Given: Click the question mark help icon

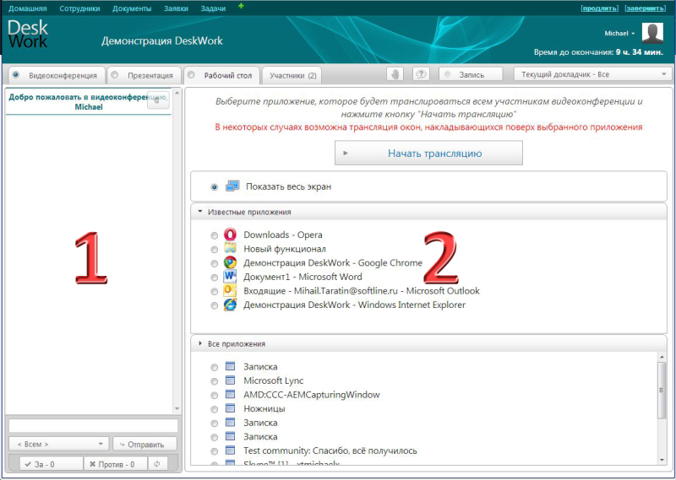Looking at the screenshot, I should pos(421,74).
